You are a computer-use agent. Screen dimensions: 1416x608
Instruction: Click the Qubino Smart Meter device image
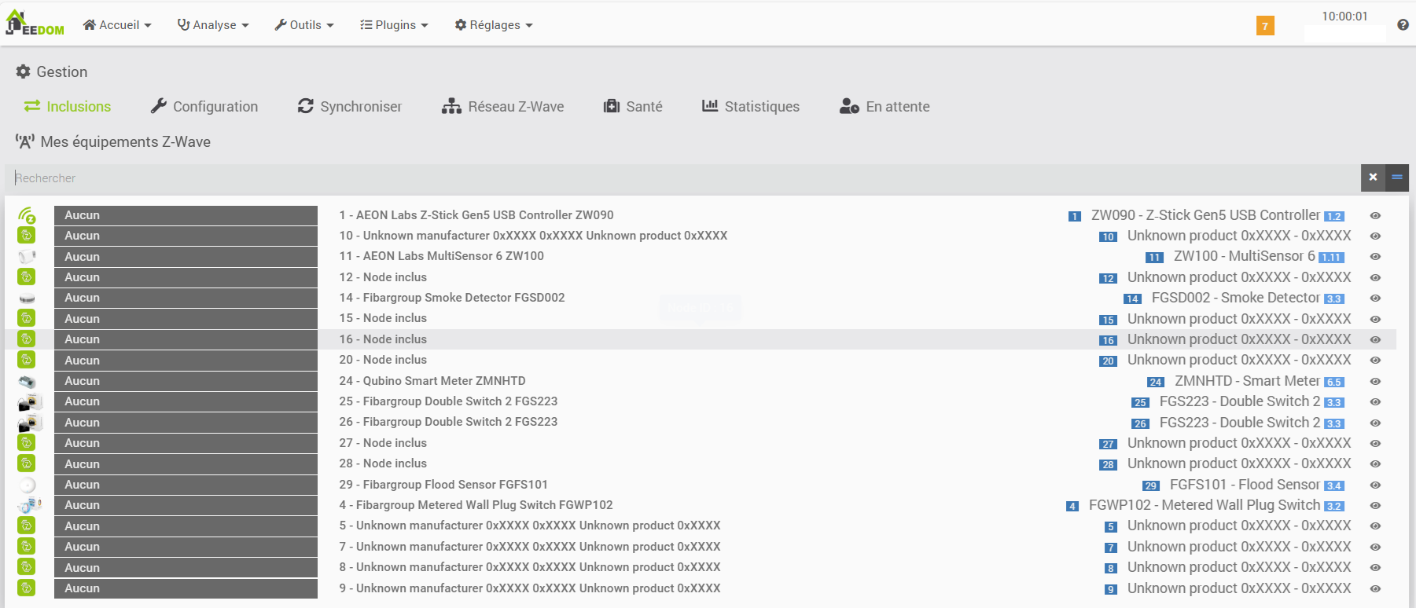(27, 382)
